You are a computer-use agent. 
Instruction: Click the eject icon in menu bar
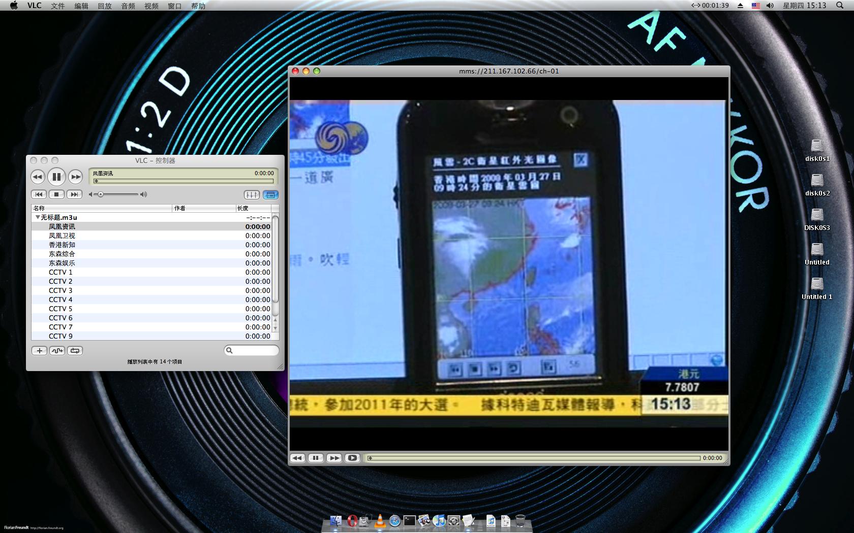[x=740, y=6]
